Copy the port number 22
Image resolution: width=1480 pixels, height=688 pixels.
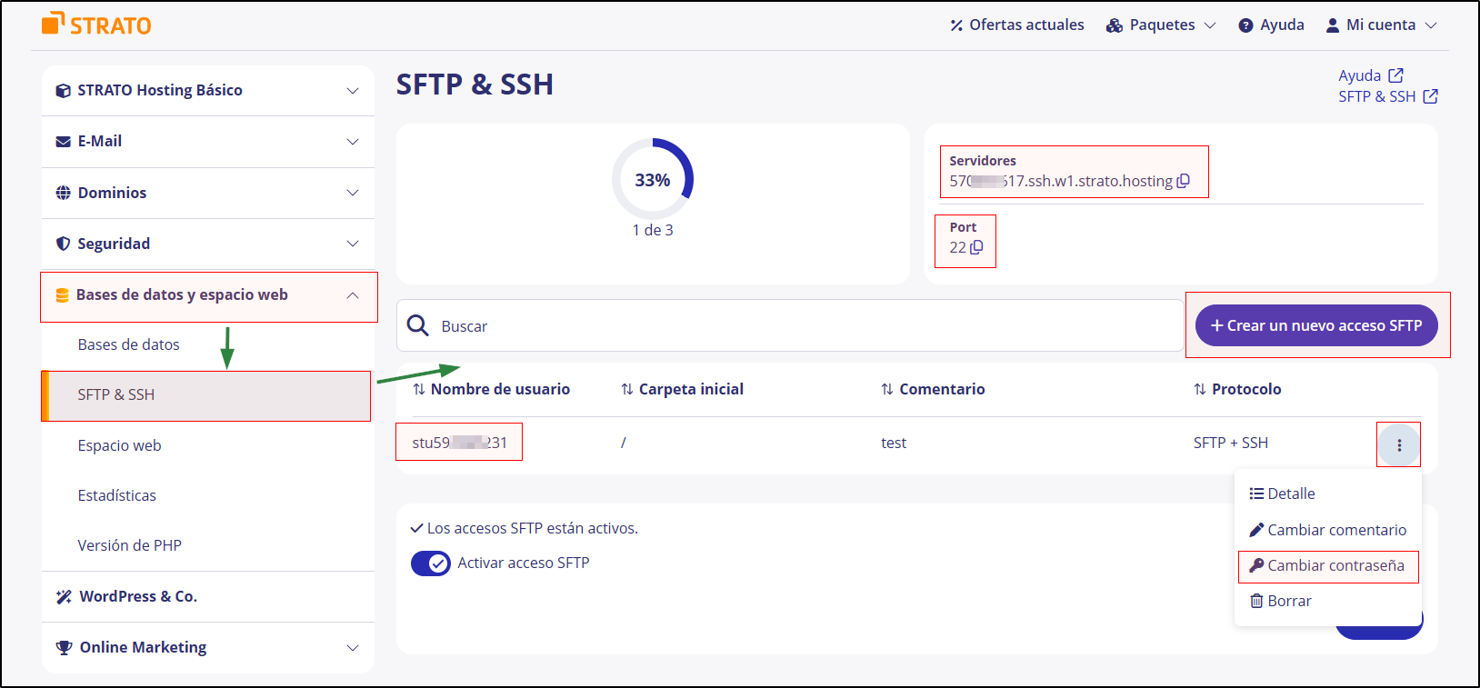[976, 247]
